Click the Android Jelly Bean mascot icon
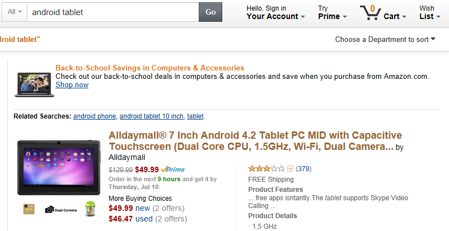The height and width of the screenshot is (231, 449). [x=90, y=208]
